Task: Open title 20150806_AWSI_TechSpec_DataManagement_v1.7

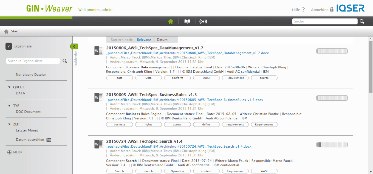Action: coord(155,48)
